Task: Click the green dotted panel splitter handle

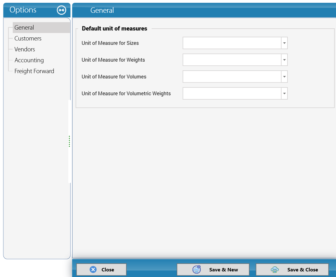Action: pyautogui.click(x=69, y=141)
